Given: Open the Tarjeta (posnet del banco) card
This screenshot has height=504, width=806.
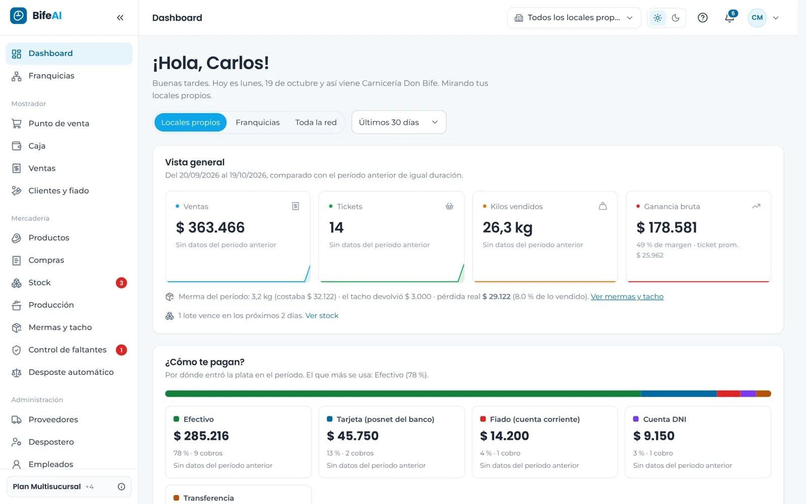Looking at the screenshot, I should tap(391, 442).
